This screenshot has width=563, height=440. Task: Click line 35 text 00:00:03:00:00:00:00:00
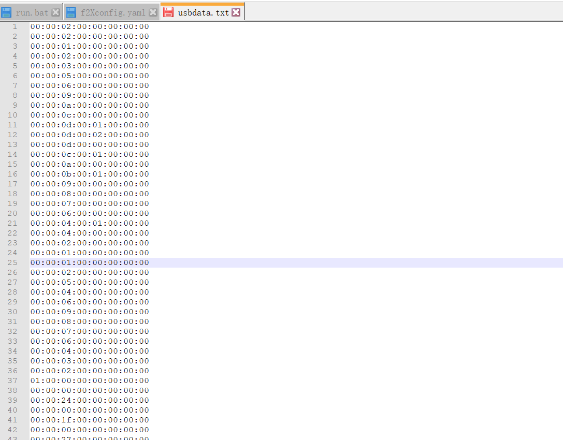point(90,361)
